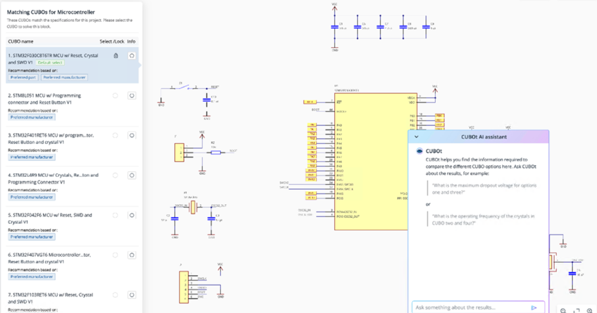Click Preferred manufacturer tag under STM8L051

[32, 117]
